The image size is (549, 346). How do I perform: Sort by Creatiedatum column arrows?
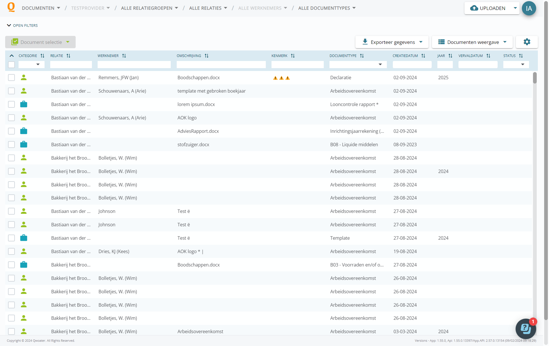tap(423, 56)
